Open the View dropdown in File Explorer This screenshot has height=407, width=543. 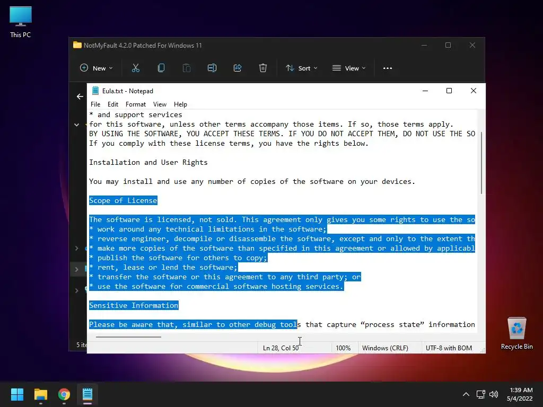coord(349,68)
